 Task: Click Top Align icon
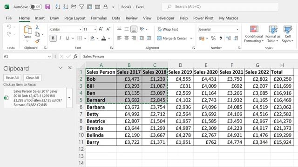click(x=119, y=29)
